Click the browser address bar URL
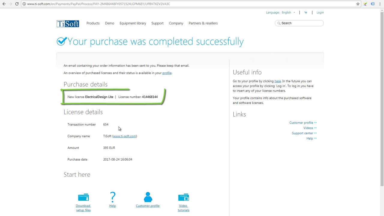 coord(98,4)
